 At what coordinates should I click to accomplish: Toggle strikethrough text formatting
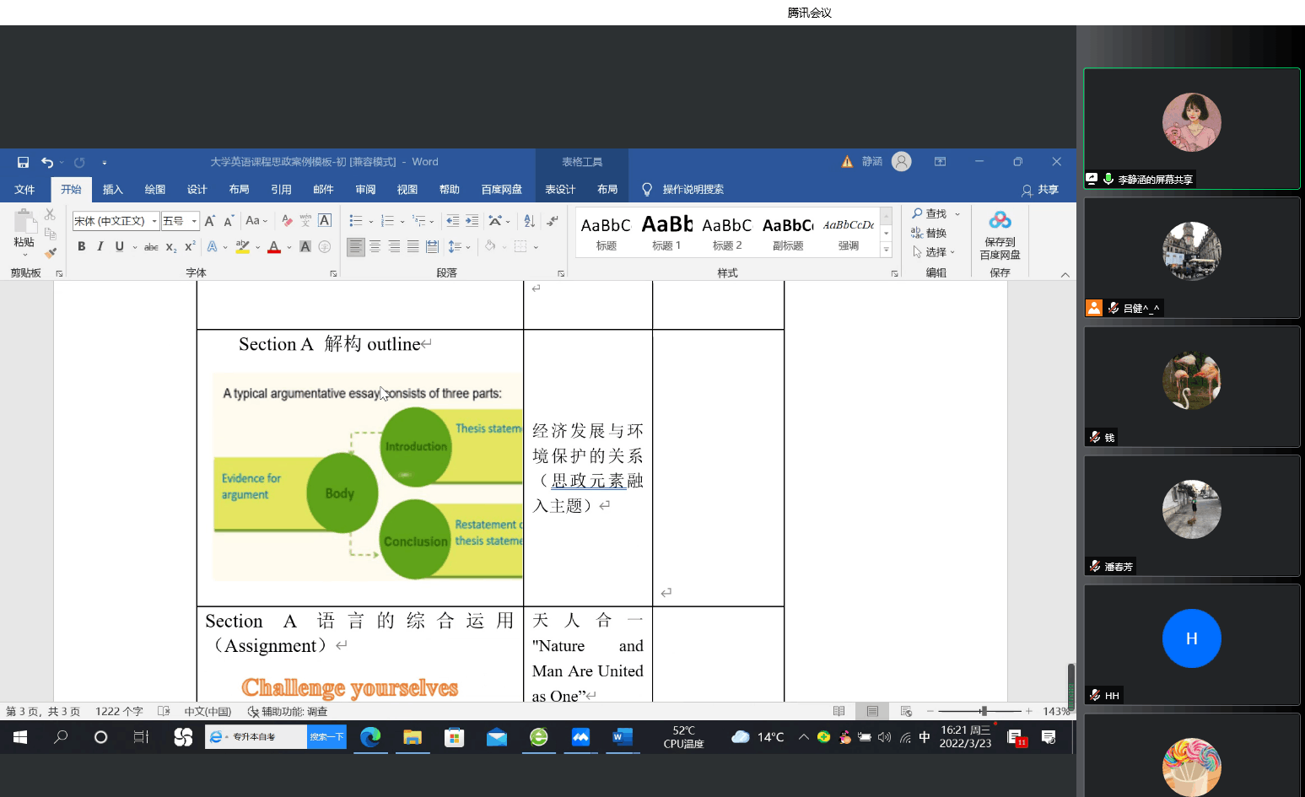point(151,247)
